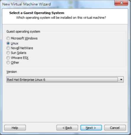Click the New Virtual Machine Wizard title bar
Screen dimensions: 131x135
tap(57, 4)
